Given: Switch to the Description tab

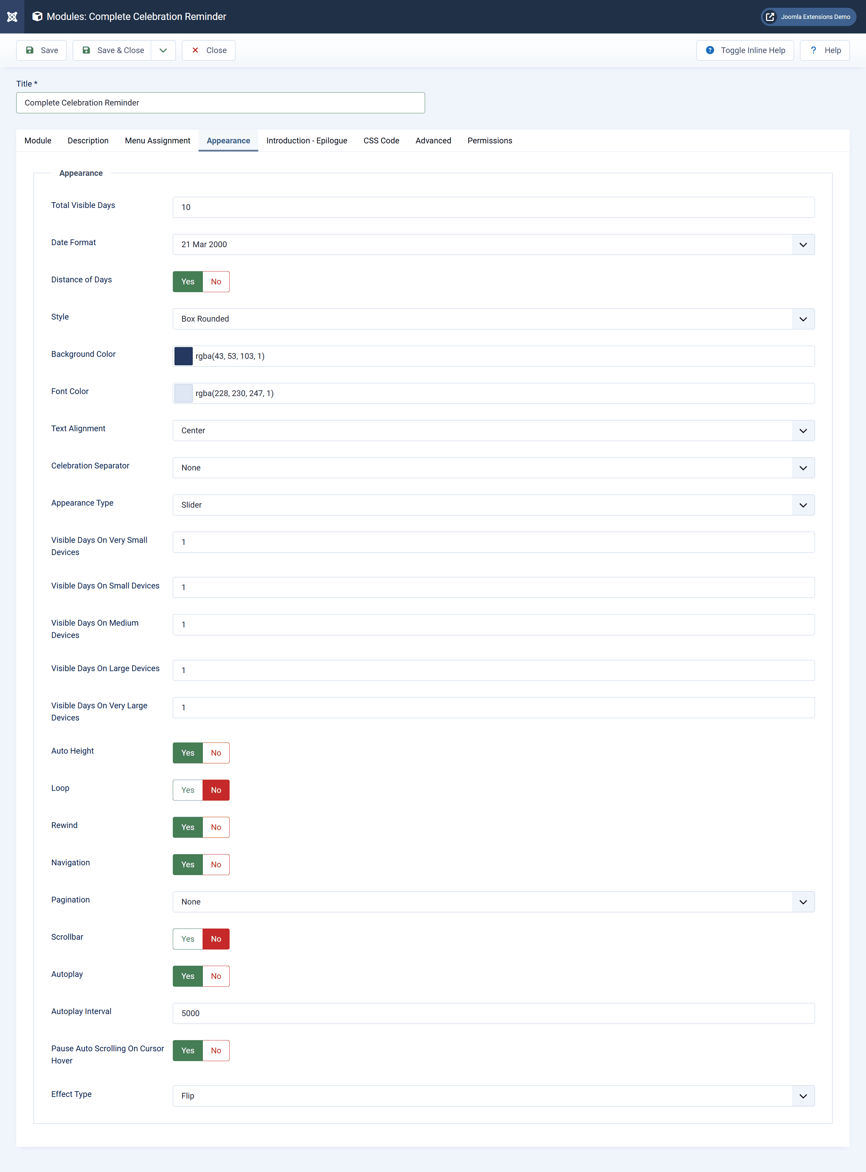Looking at the screenshot, I should point(88,140).
